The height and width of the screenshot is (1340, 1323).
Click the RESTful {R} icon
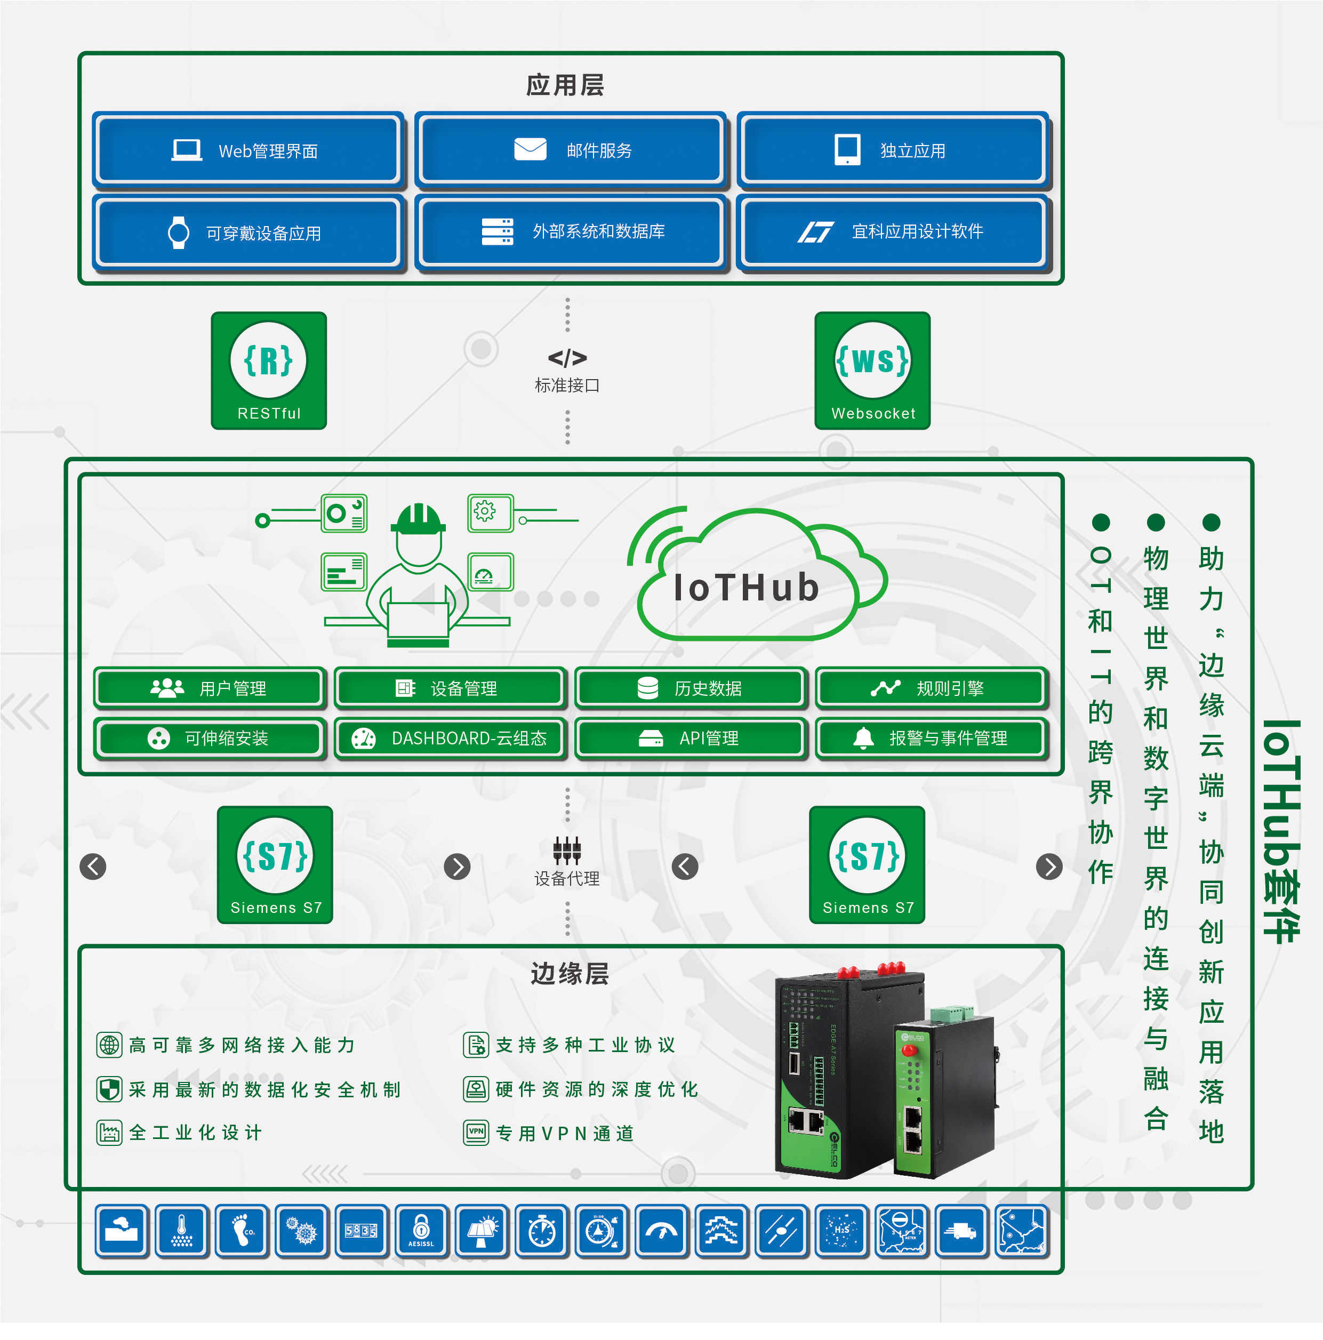tap(268, 371)
